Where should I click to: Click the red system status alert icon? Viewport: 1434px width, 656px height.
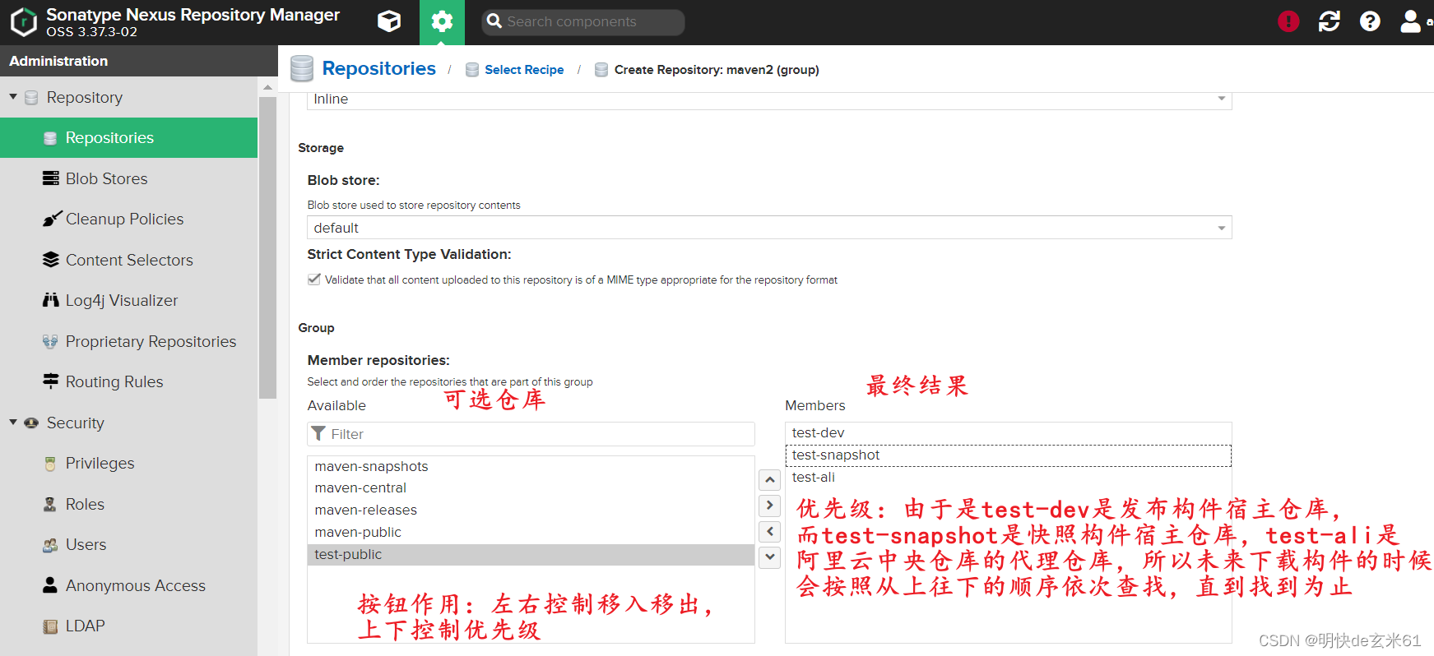point(1288,21)
